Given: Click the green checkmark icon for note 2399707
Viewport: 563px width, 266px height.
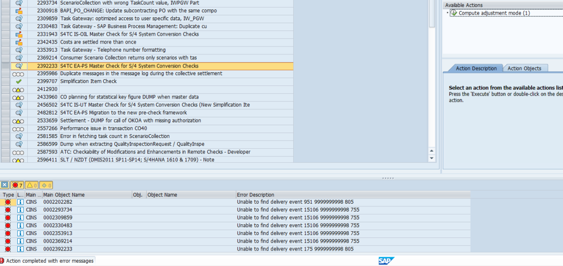Looking at the screenshot, I should 19,82.
